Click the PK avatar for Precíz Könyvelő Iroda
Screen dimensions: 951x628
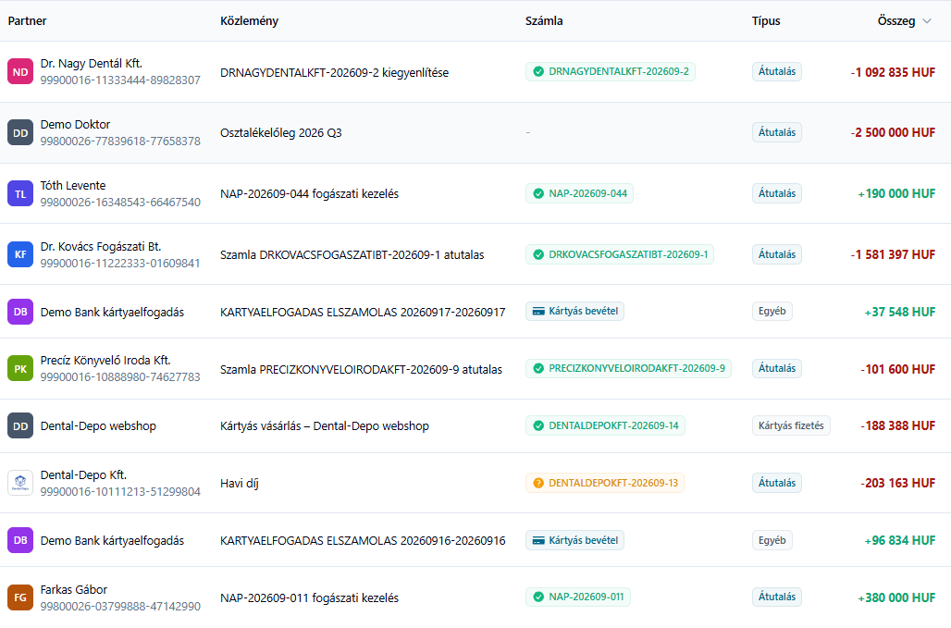[x=20, y=368]
